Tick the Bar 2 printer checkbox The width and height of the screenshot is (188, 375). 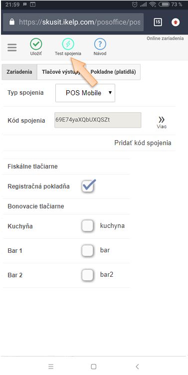tap(88, 275)
